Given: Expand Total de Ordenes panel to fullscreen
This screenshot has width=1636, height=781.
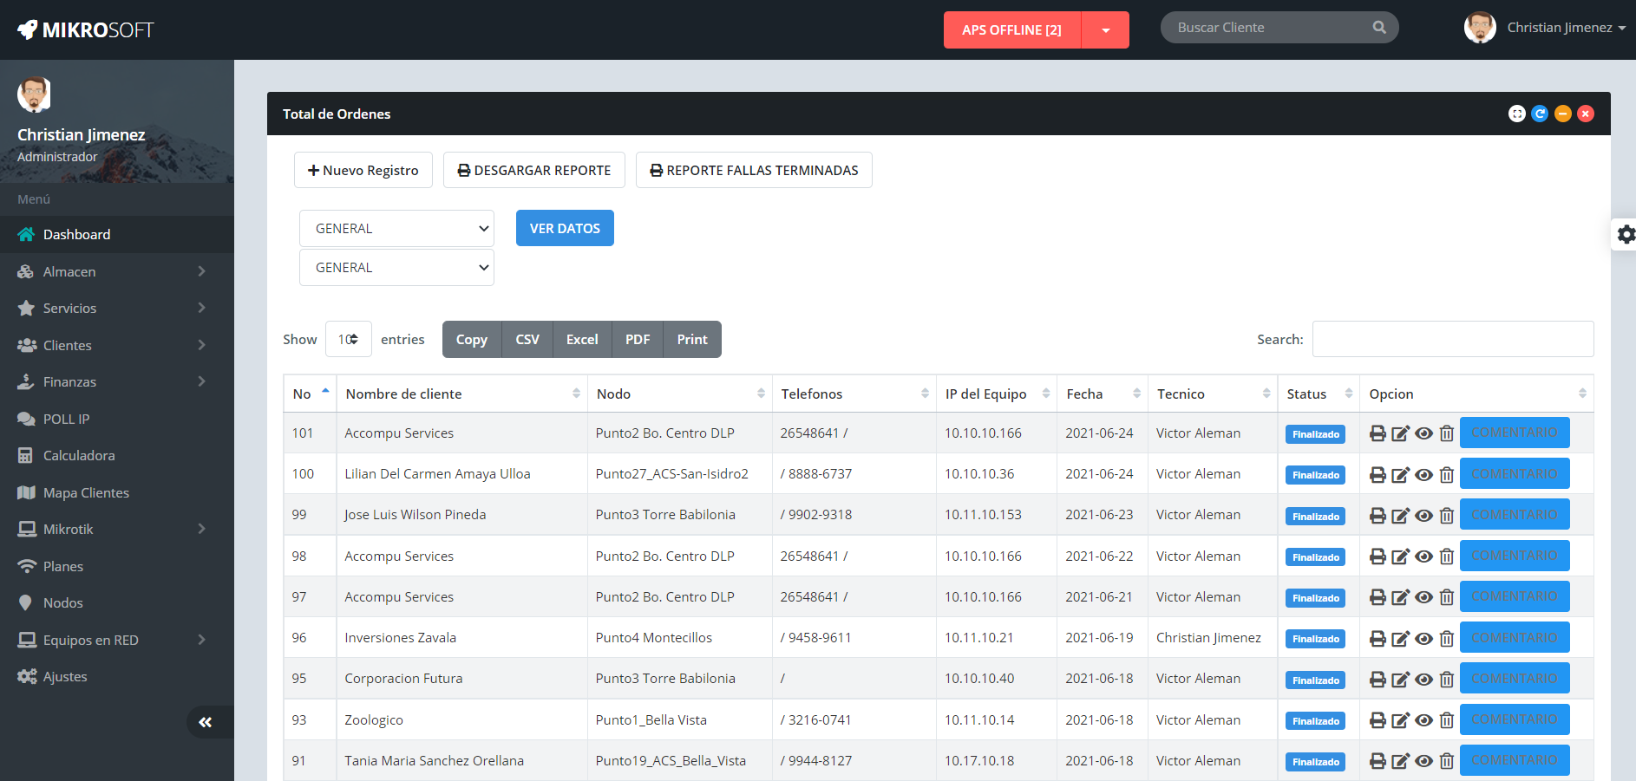Looking at the screenshot, I should 1516,114.
